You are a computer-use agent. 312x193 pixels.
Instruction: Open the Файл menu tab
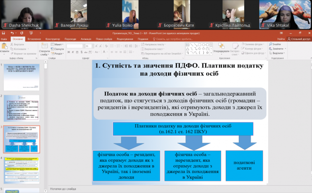[4, 39]
